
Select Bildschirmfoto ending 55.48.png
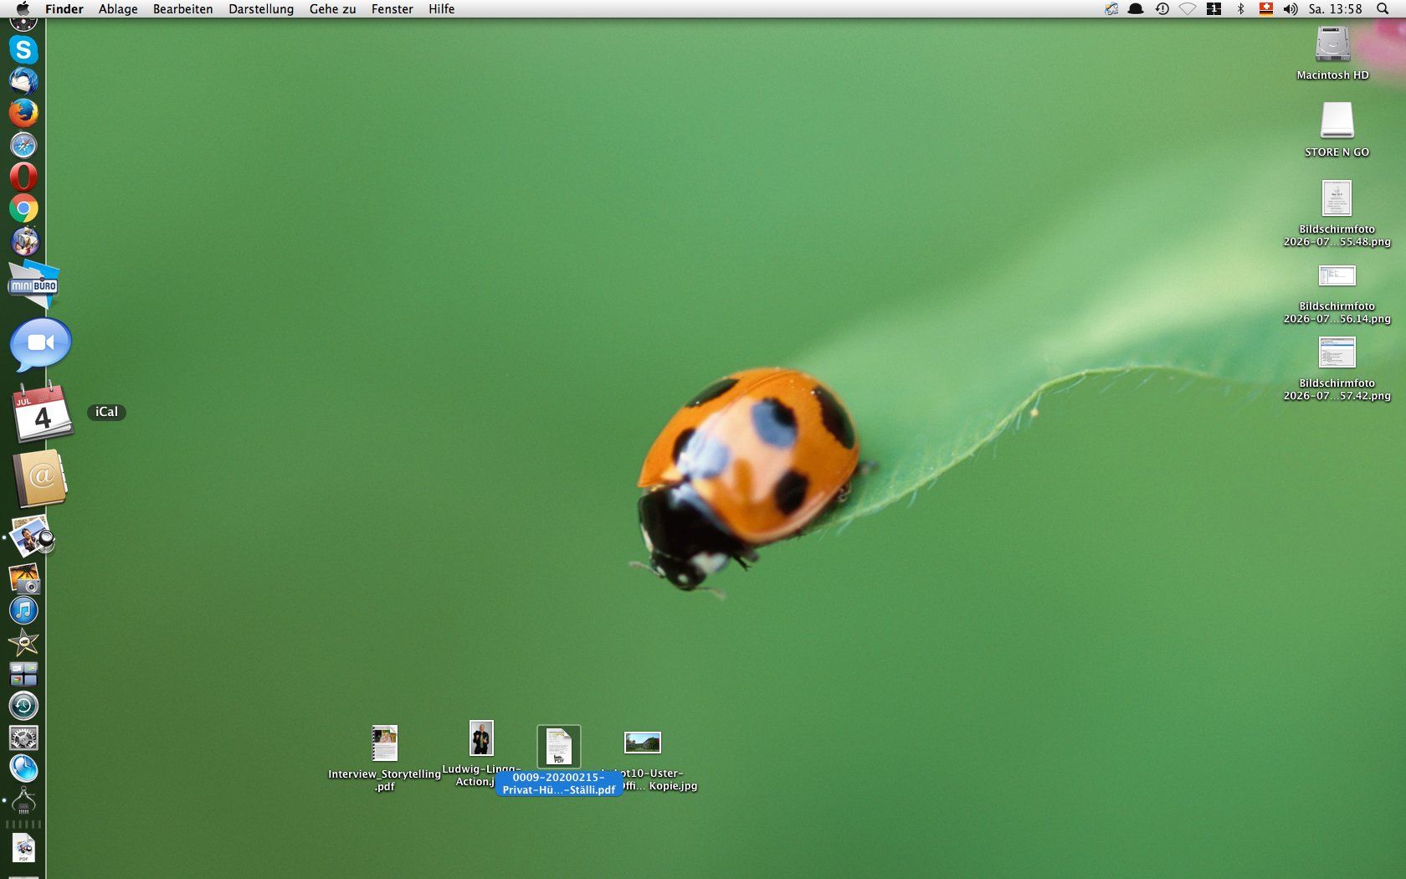click(x=1337, y=198)
